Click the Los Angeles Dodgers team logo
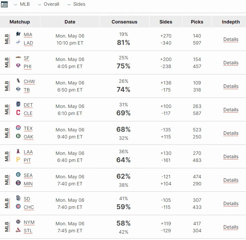The height and width of the screenshot is (240, 246). (18, 42)
